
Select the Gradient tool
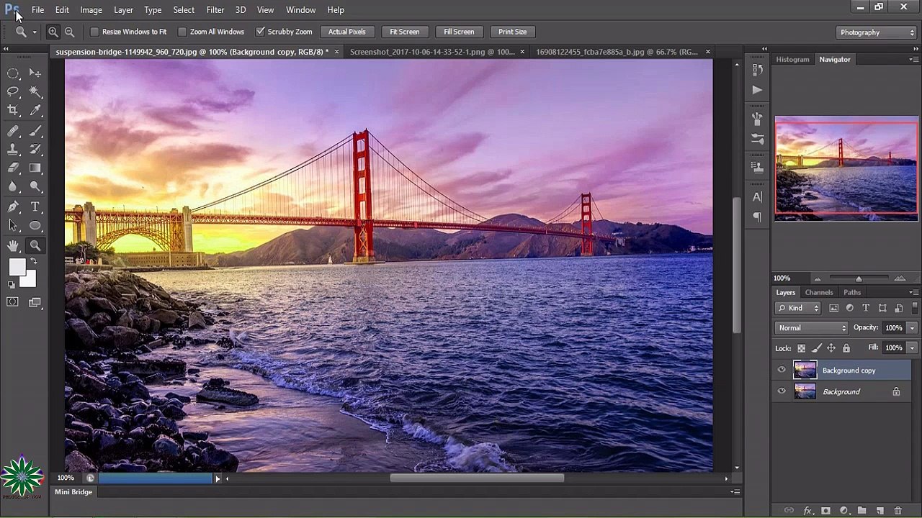pyautogui.click(x=35, y=168)
